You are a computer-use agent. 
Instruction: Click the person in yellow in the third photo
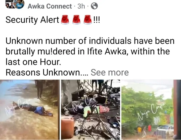click(x=139, y=131)
